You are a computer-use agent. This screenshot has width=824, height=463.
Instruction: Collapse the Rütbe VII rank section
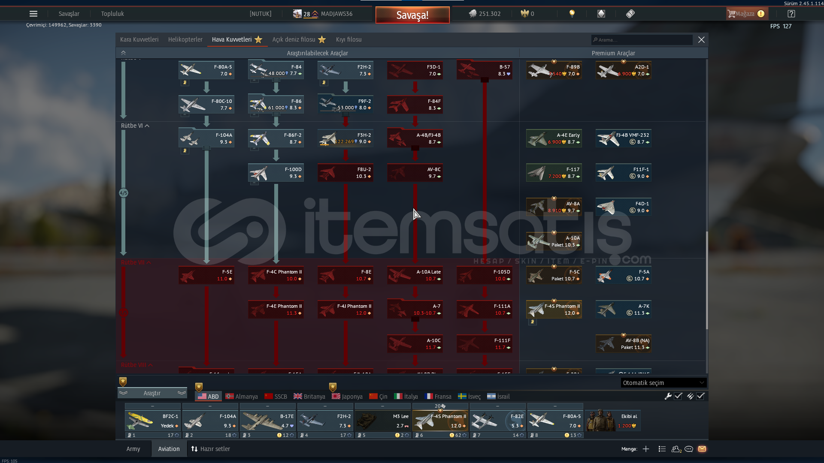click(136, 262)
